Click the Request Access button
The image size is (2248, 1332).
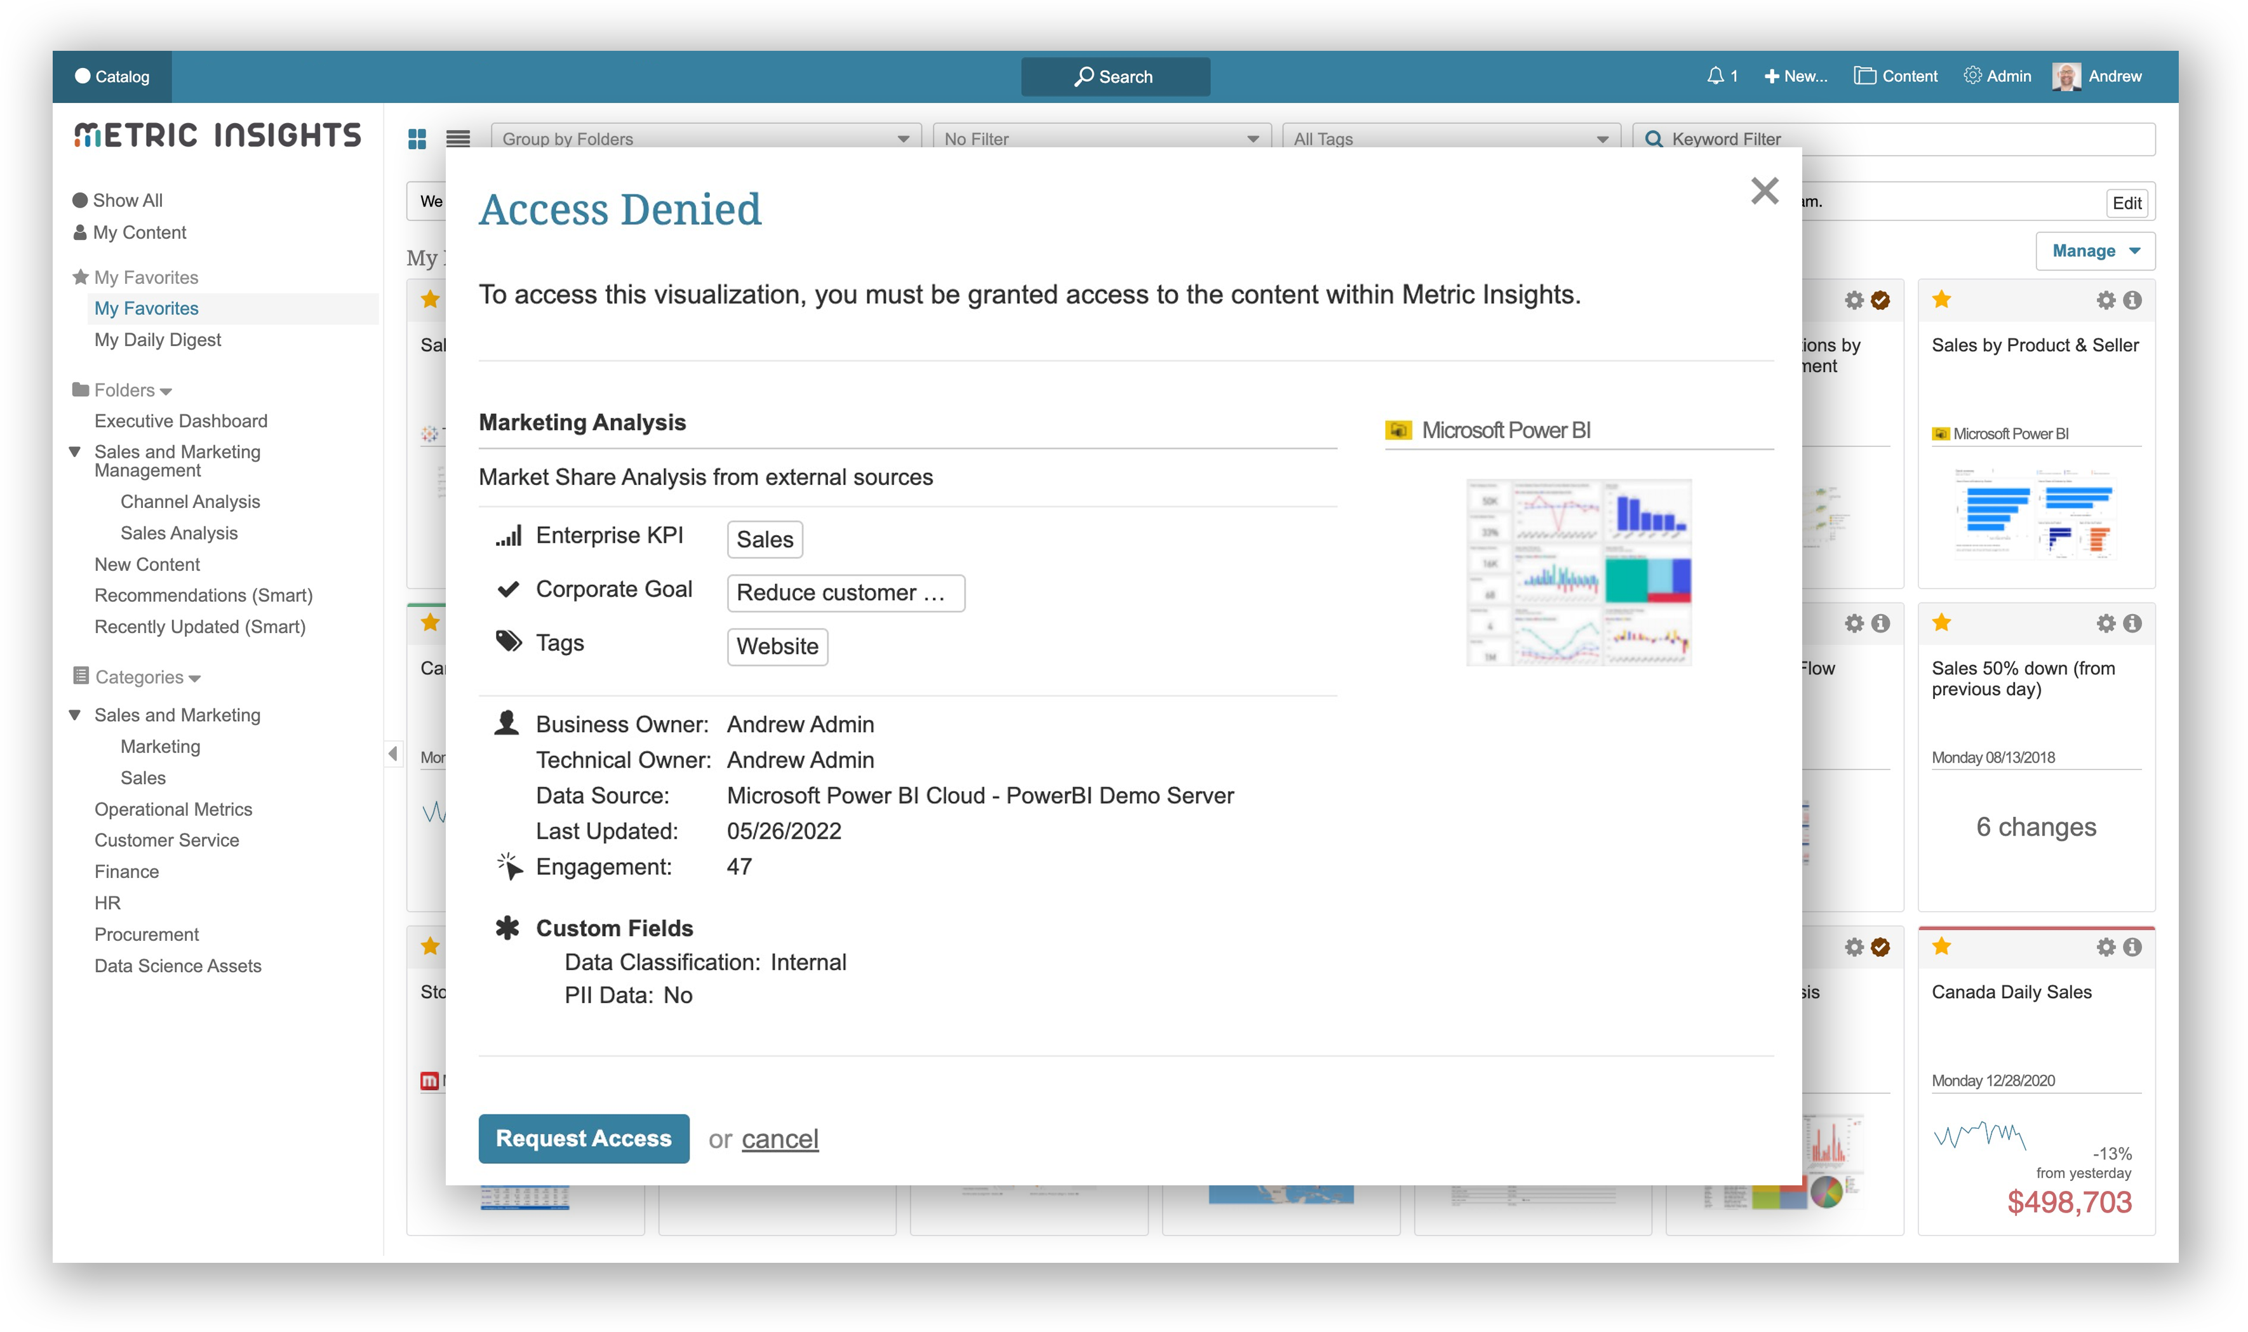click(584, 1138)
